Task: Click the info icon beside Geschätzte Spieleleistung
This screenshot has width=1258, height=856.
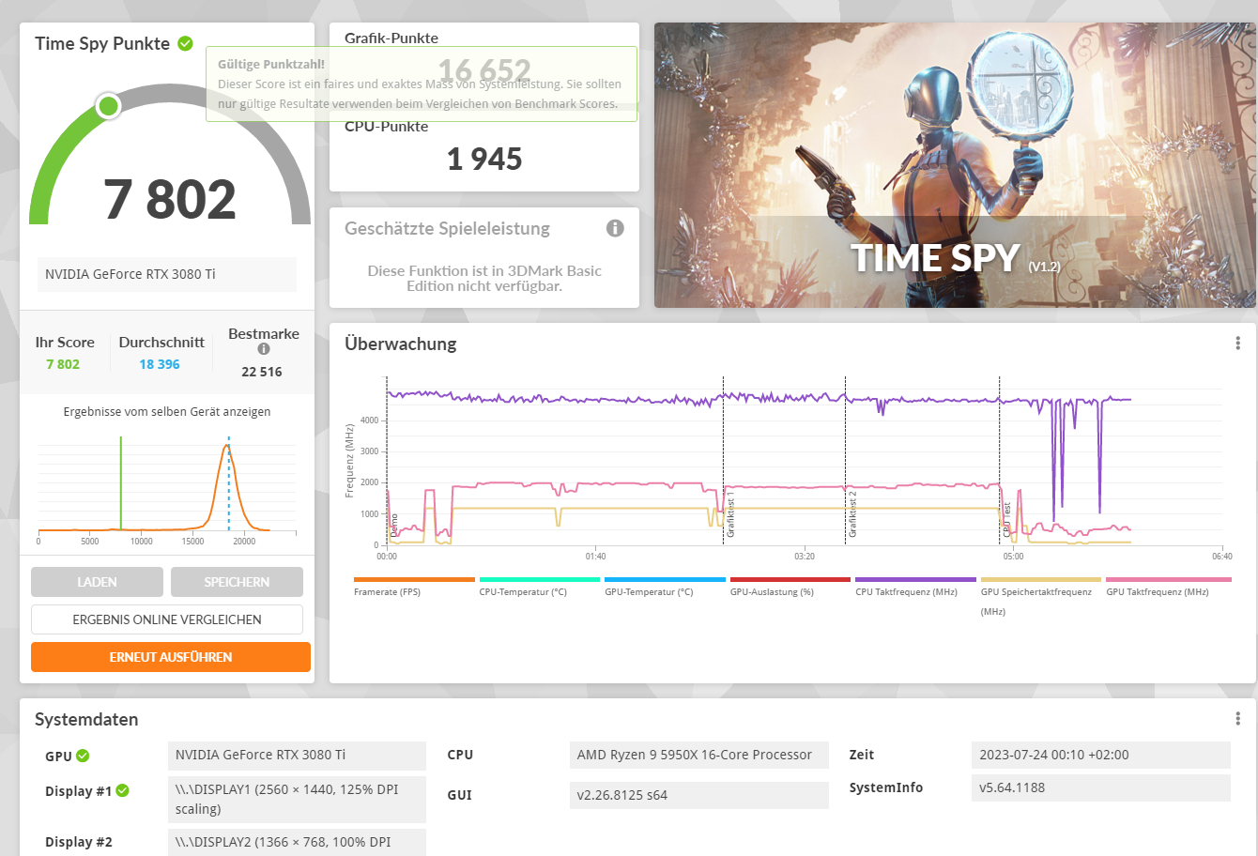Action: (x=615, y=228)
